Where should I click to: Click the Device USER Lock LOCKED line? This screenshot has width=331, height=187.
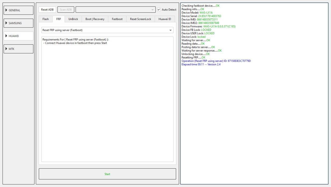[198, 33]
